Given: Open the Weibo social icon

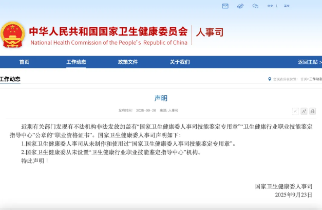Looking at the screenshot, I should (240, 6).
